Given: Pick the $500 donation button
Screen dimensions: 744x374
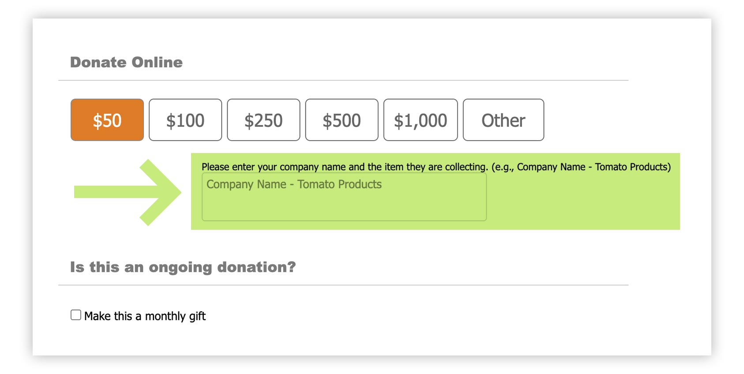Looking at the screenshot, I should click(342, 120).
